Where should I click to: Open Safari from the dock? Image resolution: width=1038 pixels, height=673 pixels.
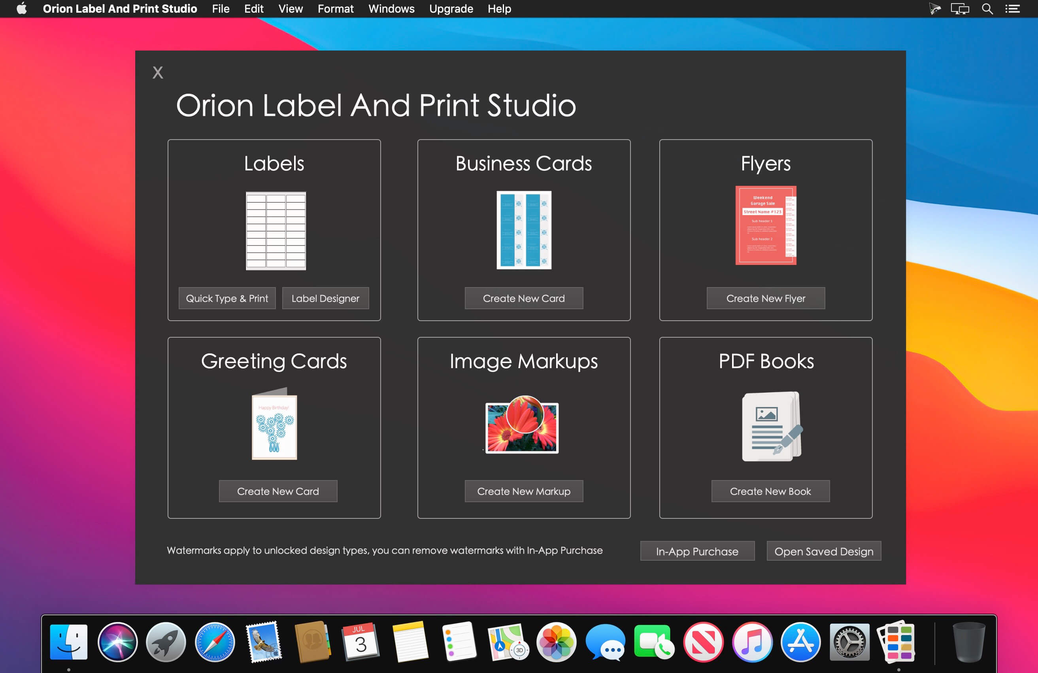(215, 642)
